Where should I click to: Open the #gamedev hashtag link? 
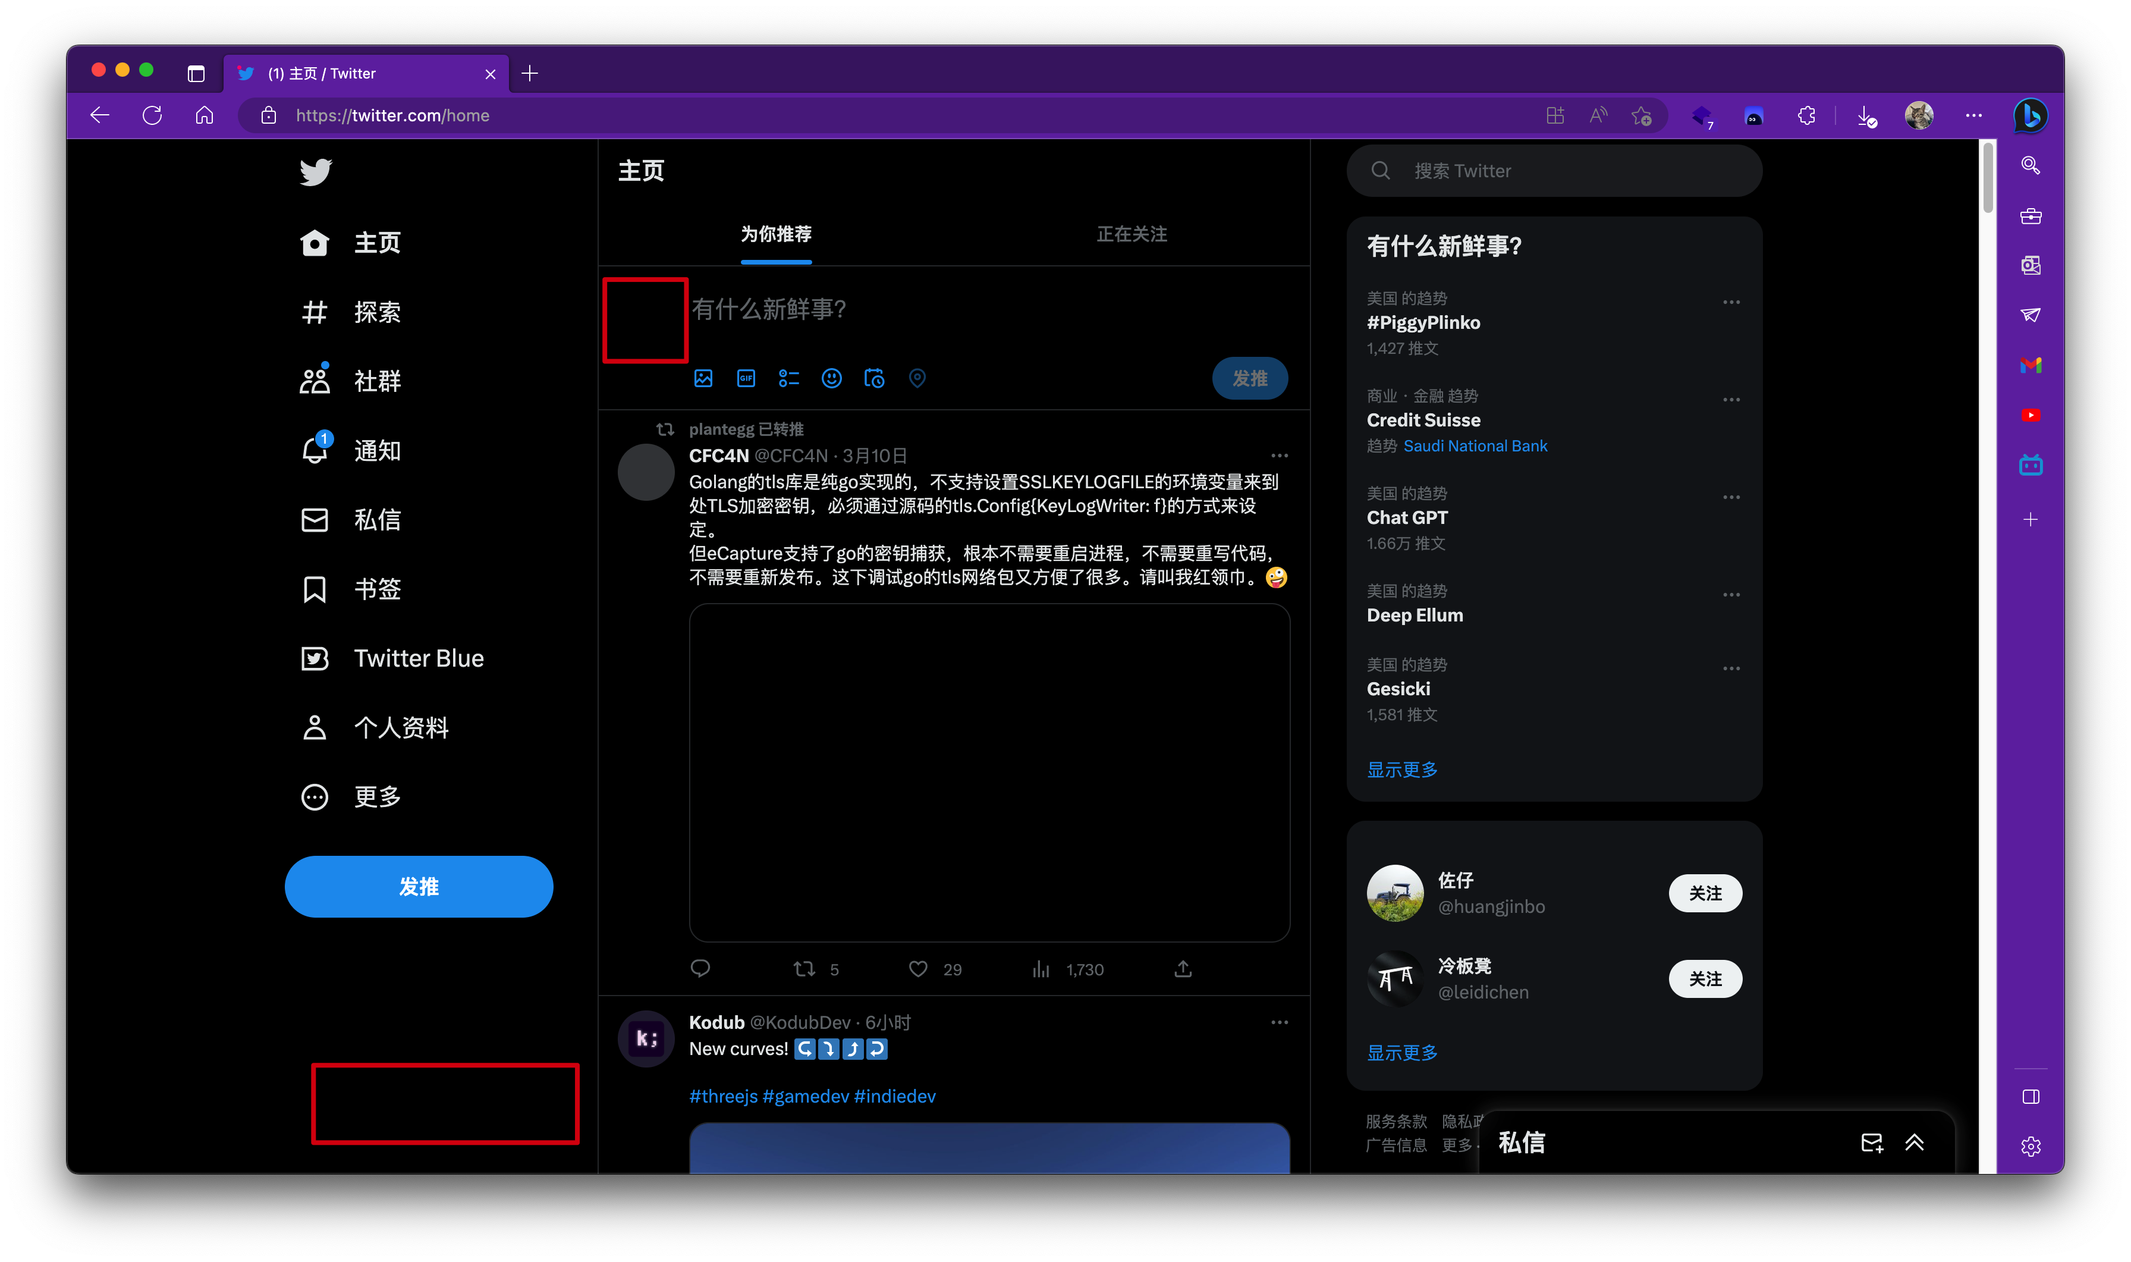(x=806, y=1096)
